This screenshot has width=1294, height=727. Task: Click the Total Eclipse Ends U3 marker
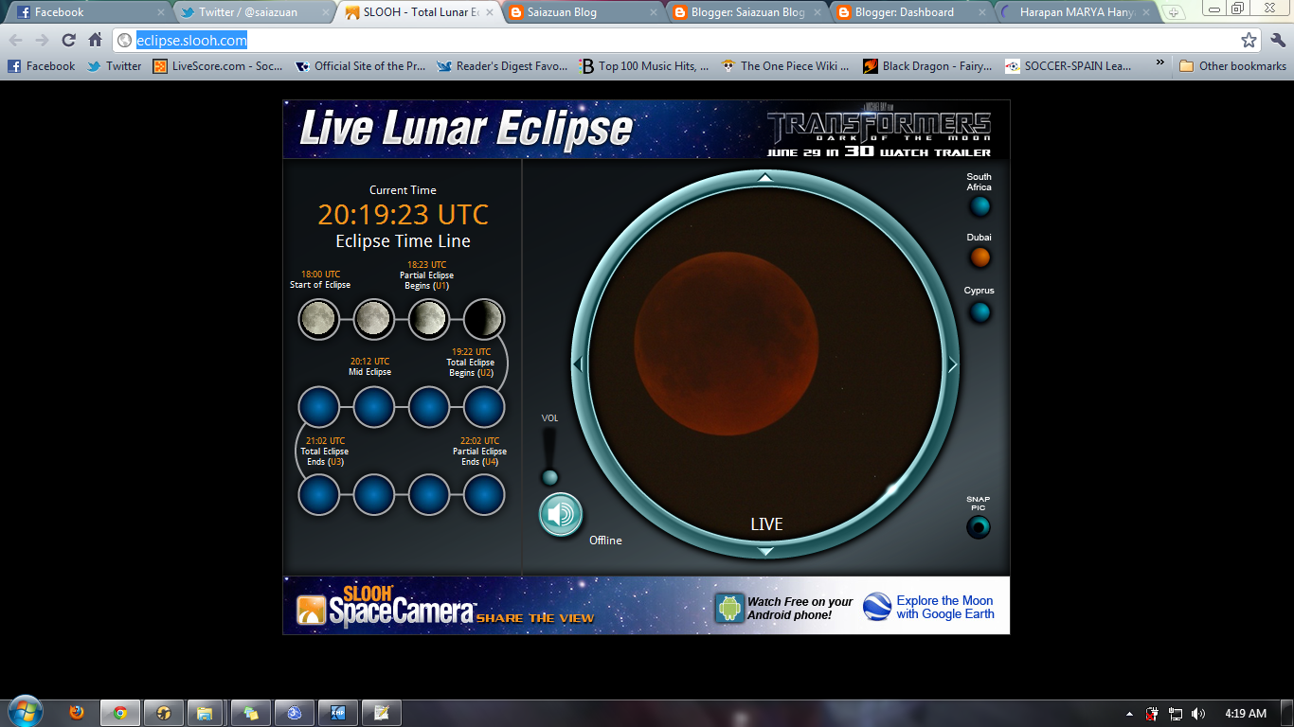319,494
